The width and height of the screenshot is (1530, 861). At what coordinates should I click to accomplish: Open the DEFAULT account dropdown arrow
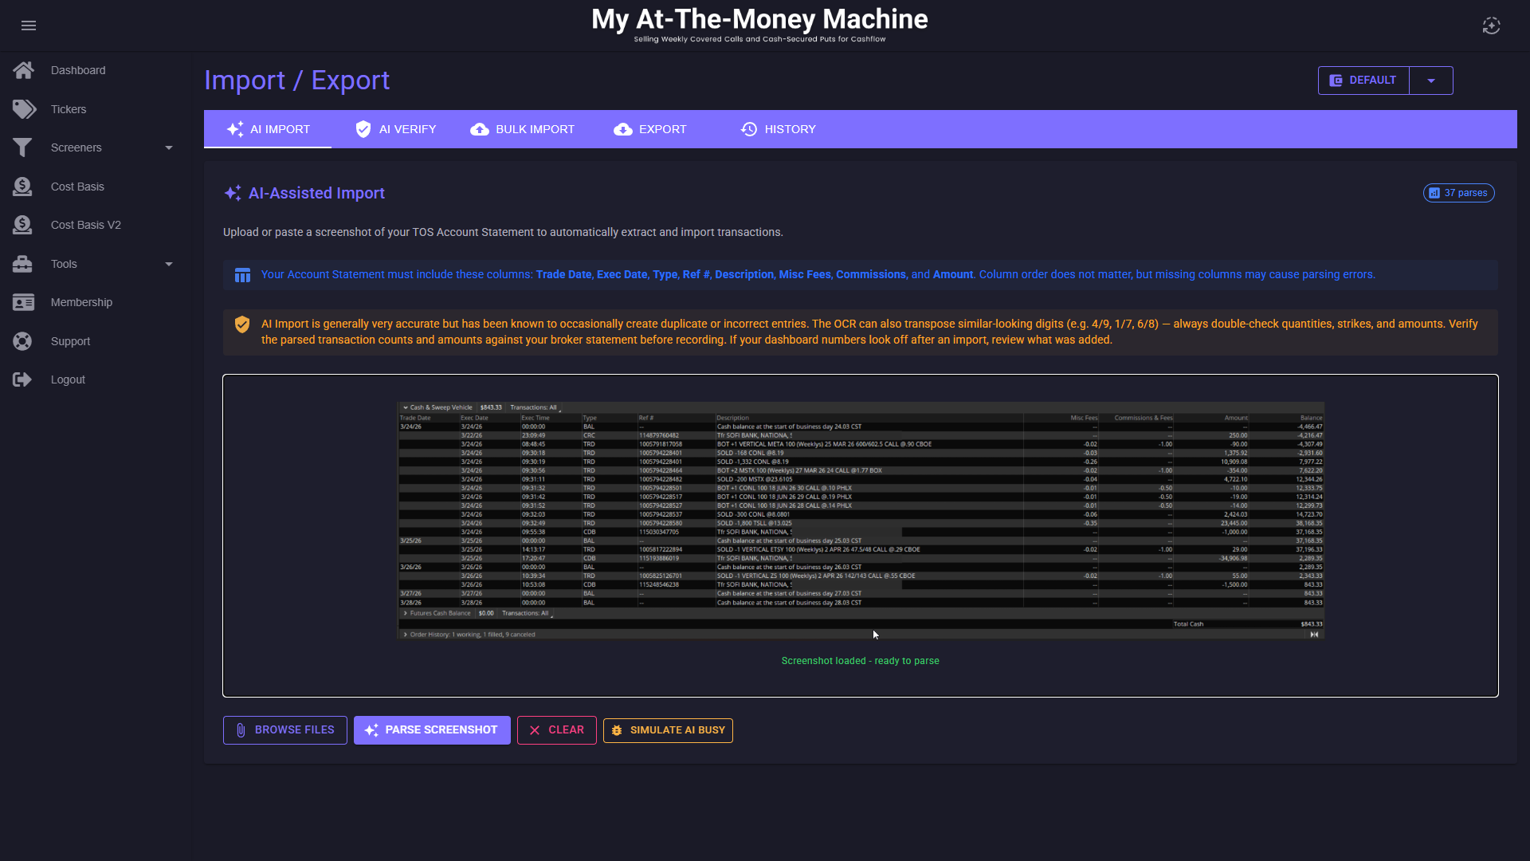pos(1430,81)
